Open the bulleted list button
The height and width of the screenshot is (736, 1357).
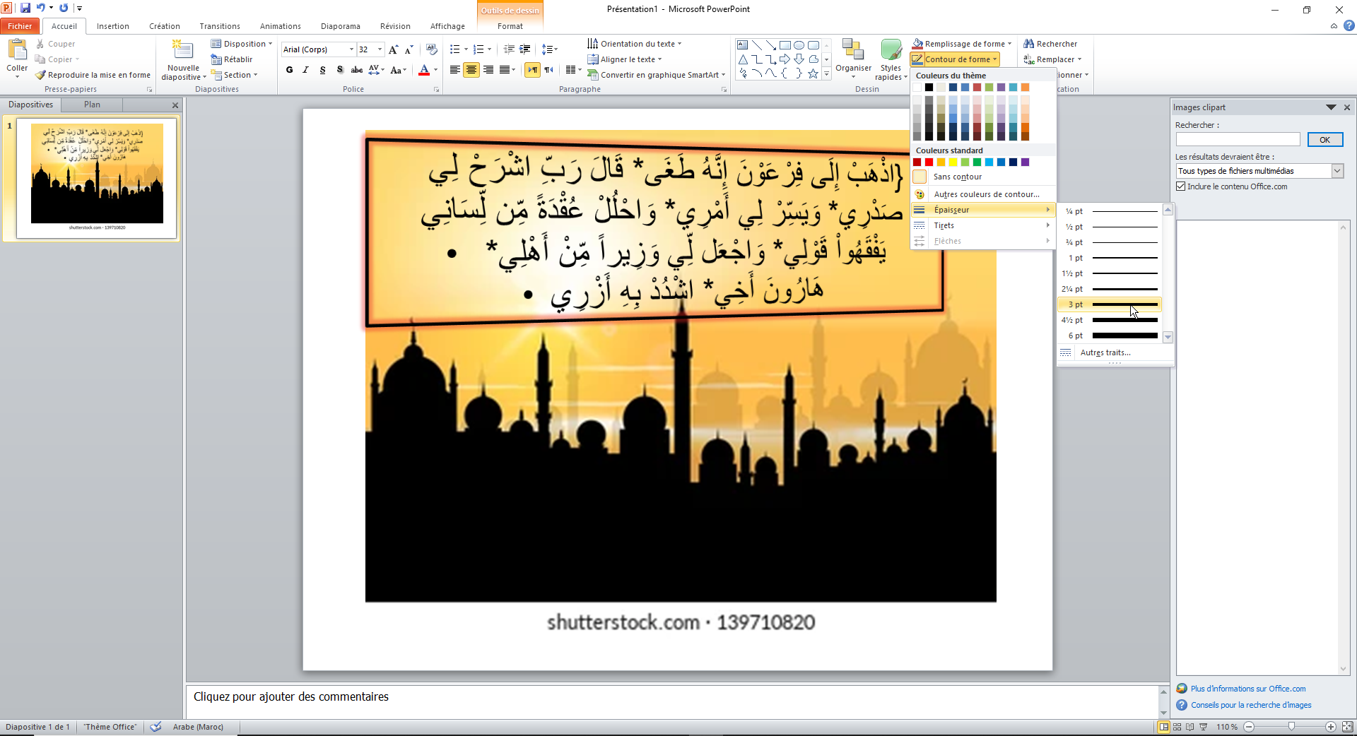click(454, 49)
